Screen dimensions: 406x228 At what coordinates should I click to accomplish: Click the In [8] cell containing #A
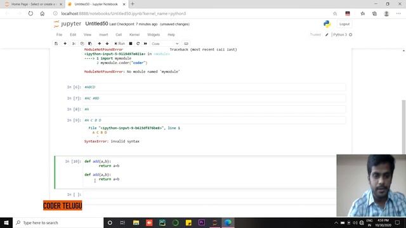click(x=214, y=109)
